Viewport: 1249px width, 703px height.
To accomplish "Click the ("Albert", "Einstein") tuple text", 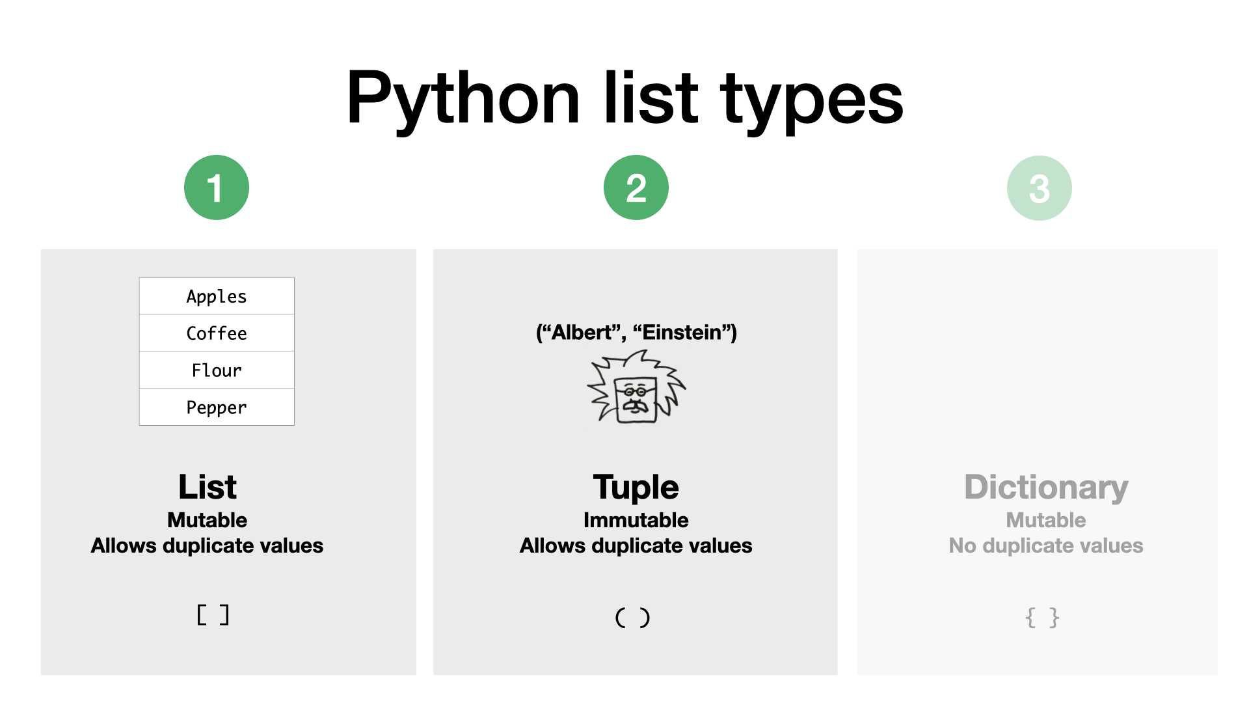I will click(636, 333).
